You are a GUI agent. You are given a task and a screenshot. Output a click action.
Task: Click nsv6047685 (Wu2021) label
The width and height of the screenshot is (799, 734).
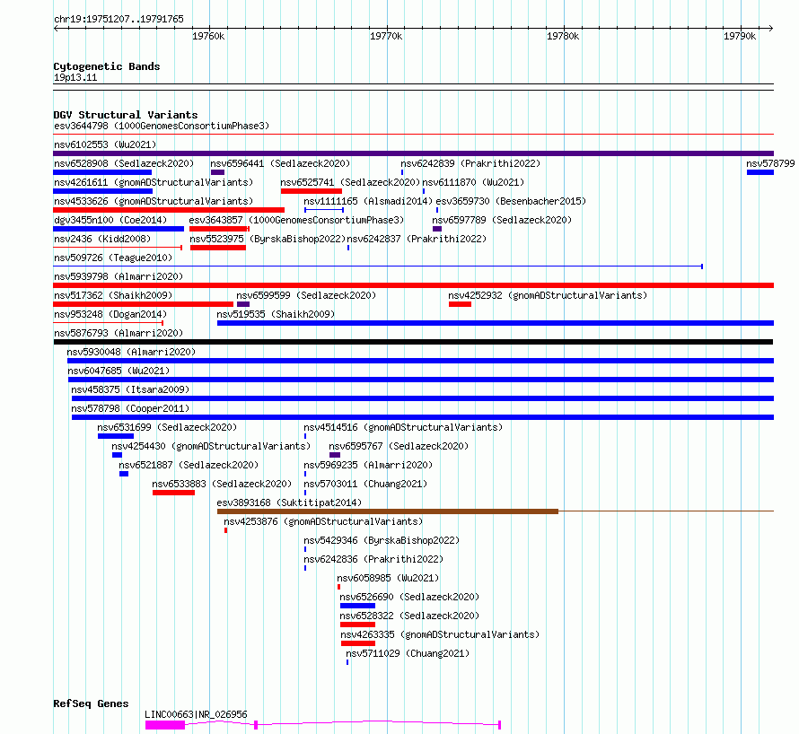119,371
